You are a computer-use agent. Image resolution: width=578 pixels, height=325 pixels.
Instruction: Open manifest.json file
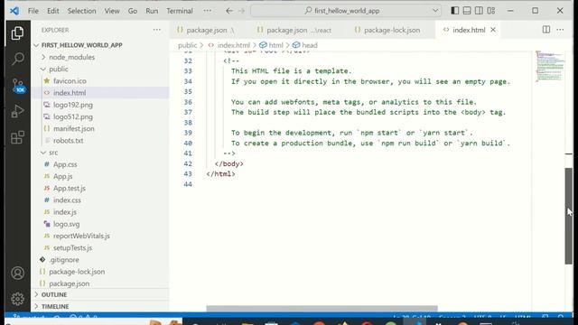click(74, 128)
